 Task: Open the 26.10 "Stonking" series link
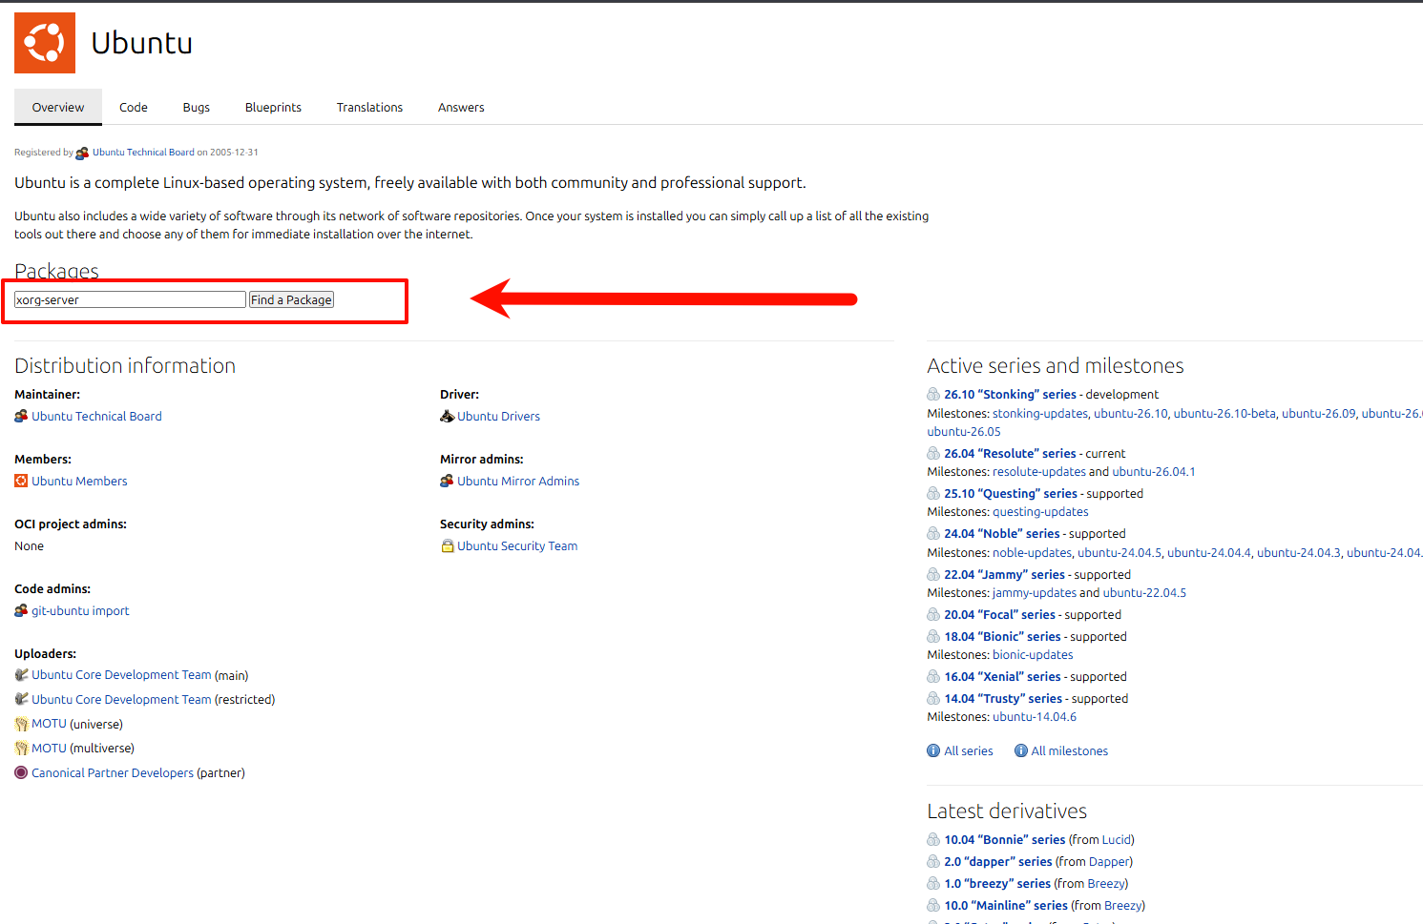[x=1010, y=394]
